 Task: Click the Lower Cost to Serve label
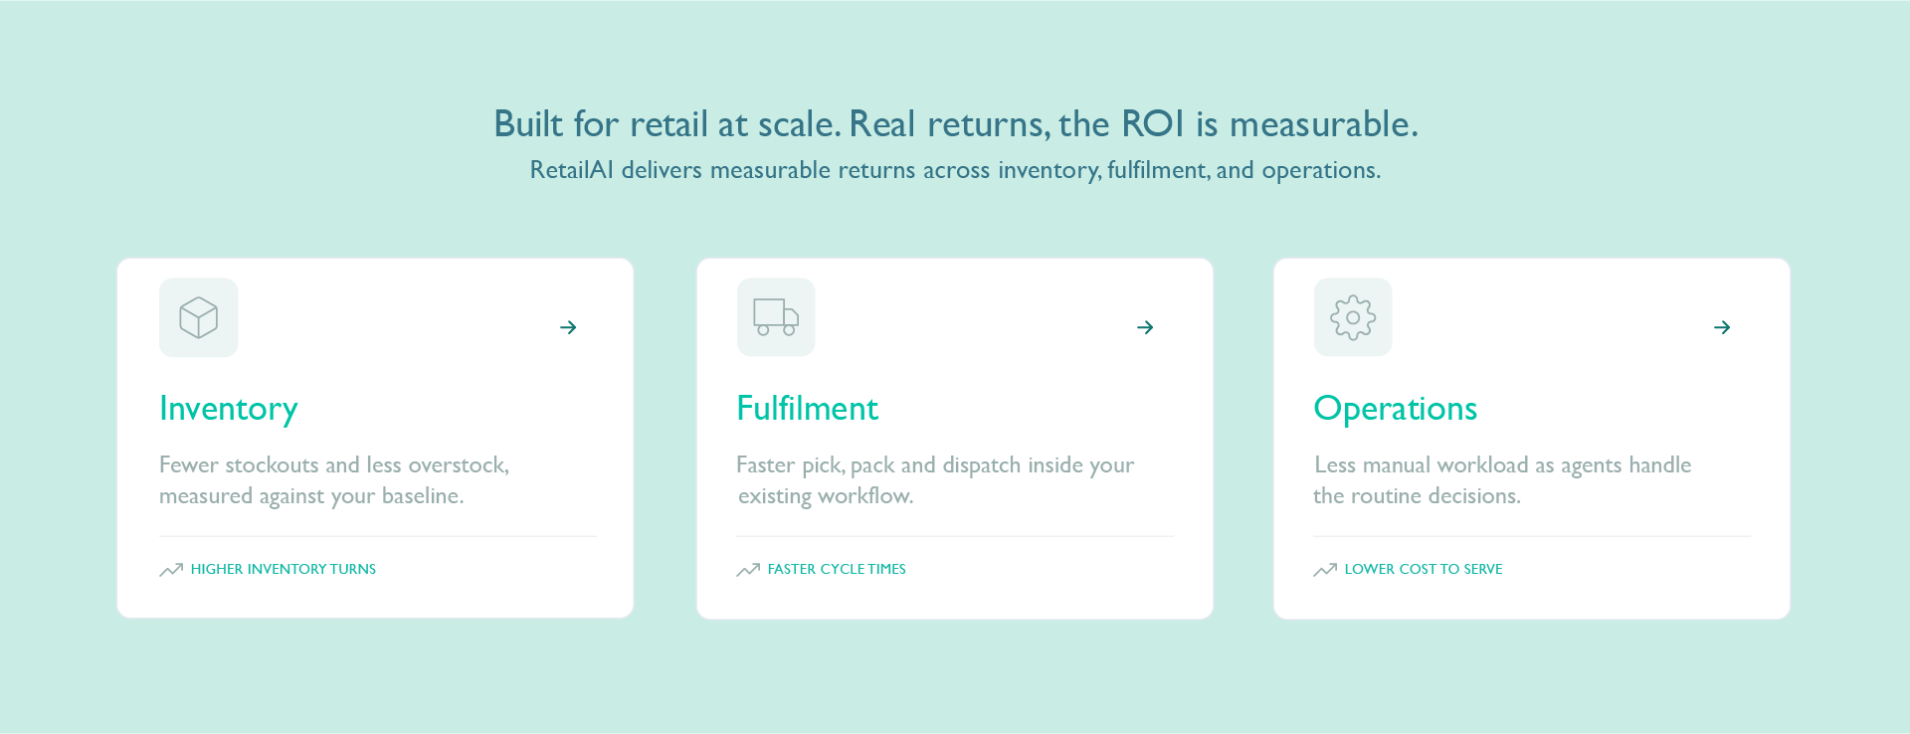[x=1424, y=569]
